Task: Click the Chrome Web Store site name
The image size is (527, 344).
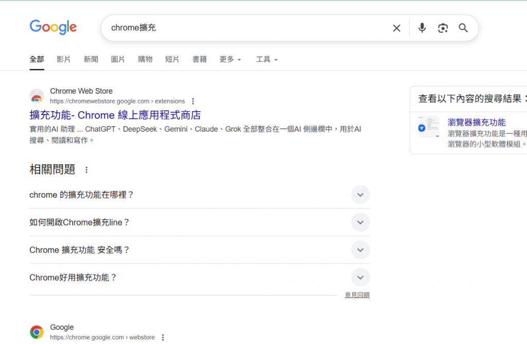Action: pos(81,91)
